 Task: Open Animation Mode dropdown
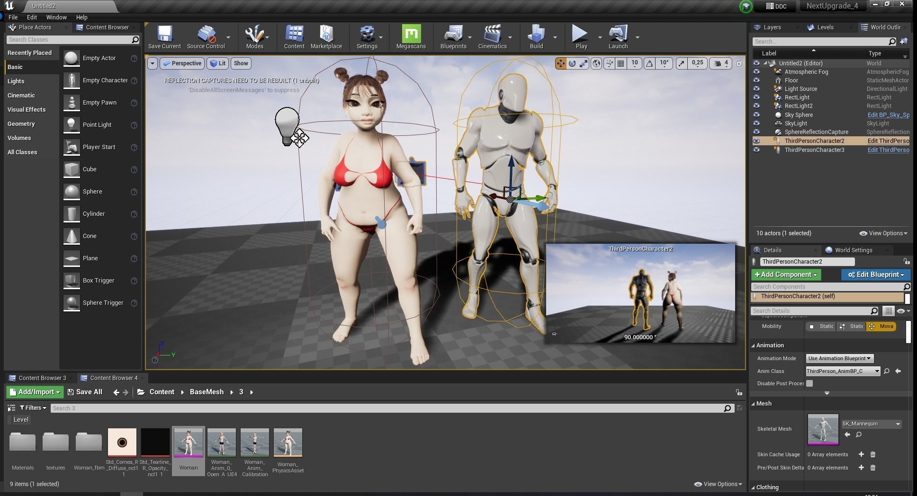[840, 358]
